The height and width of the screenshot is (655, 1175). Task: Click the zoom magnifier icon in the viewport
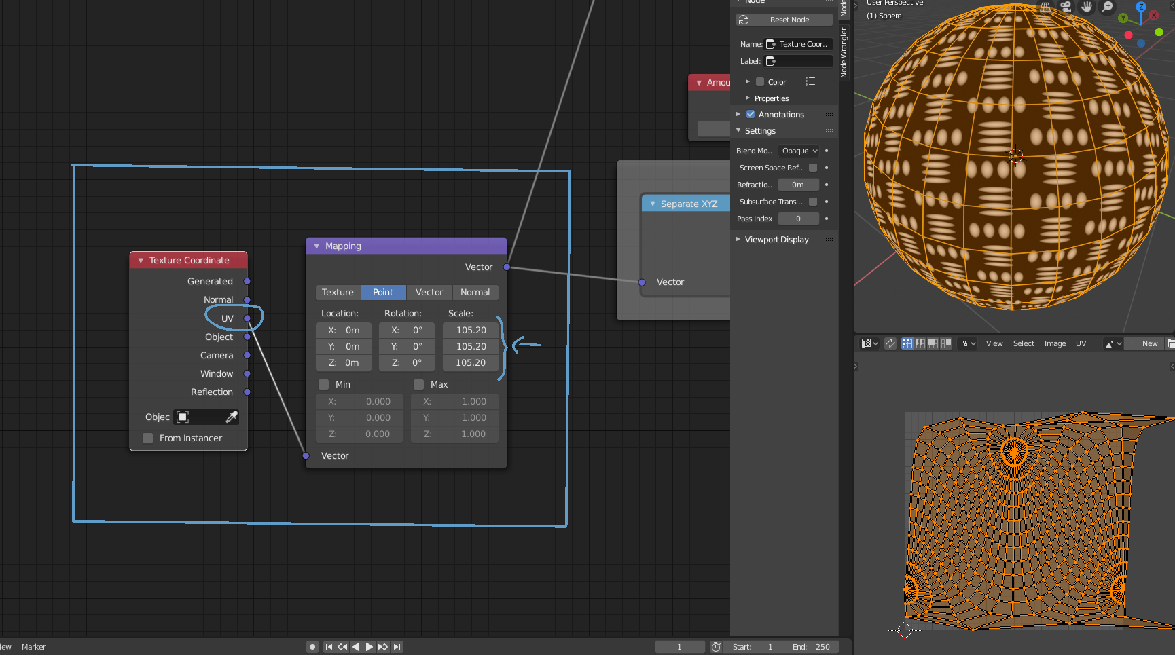tap(1107, 7)
